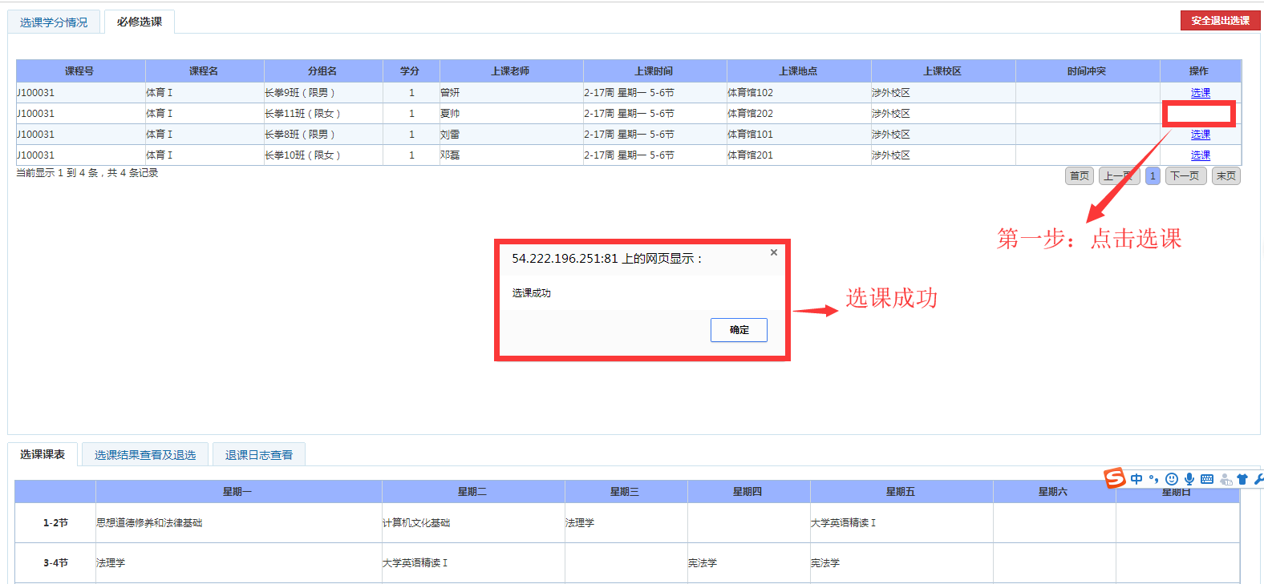
Task: Open the 选课课表 tab
Action: click(43, 454)
